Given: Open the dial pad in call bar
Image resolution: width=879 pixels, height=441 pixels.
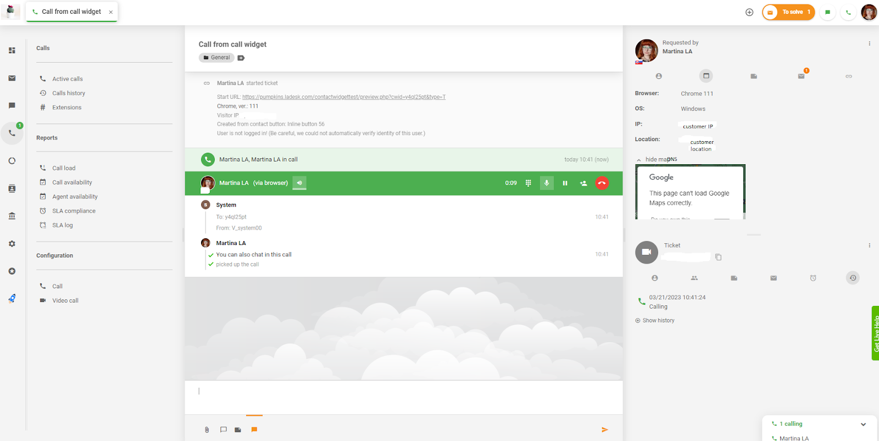Looking at the screenshot, I should pyautogui.click(x=528, y=183).
